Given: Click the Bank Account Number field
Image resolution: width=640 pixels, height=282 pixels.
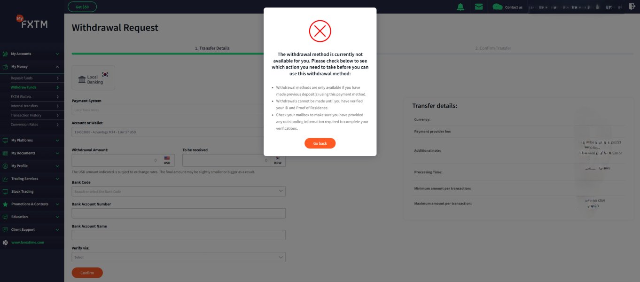Looking at the screenshot, I should [x=179, y=213].
